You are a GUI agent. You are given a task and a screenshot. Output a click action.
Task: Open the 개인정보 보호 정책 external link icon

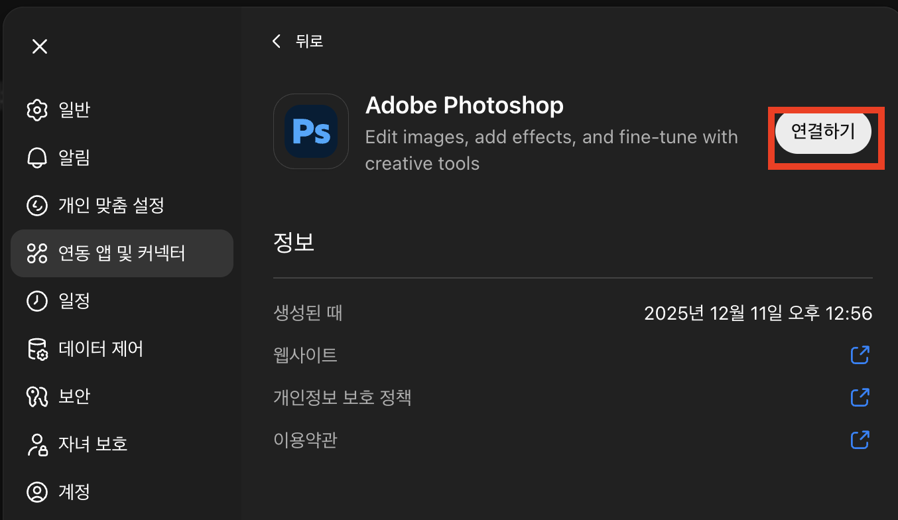[x=860, y=398]
